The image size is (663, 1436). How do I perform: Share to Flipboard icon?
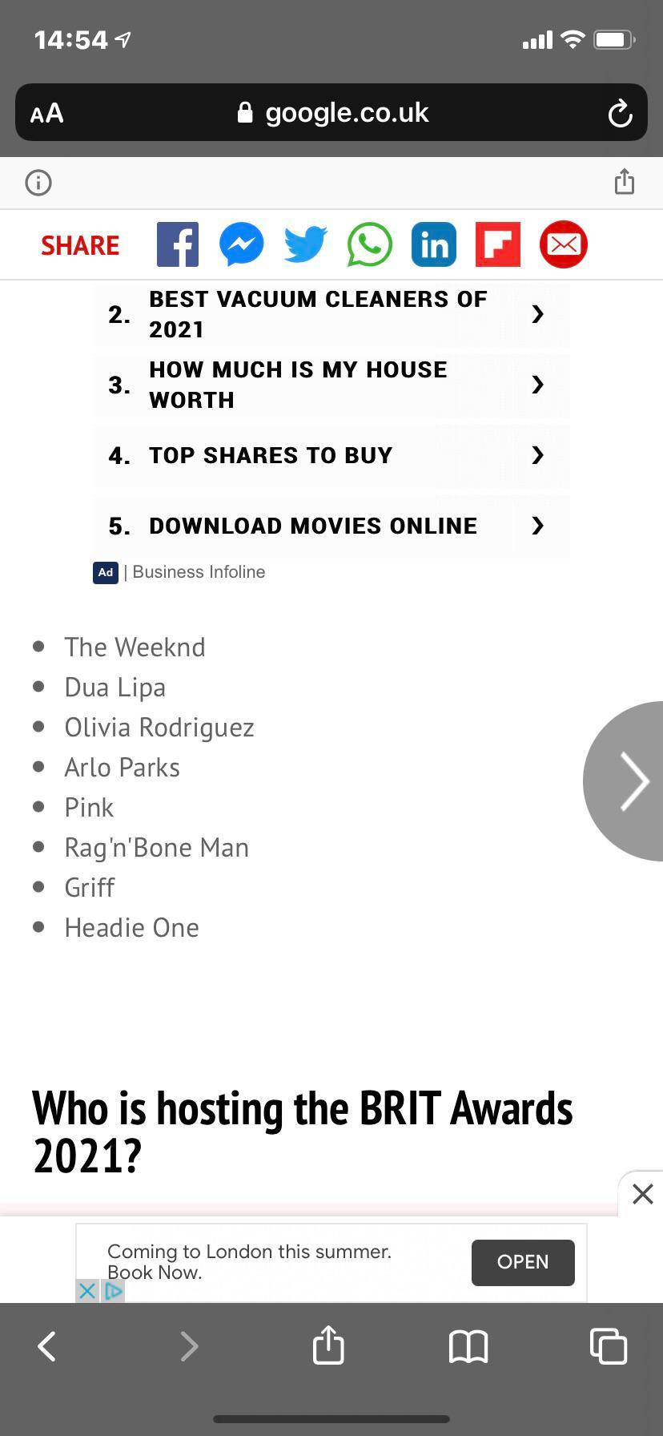coord(498,244)
